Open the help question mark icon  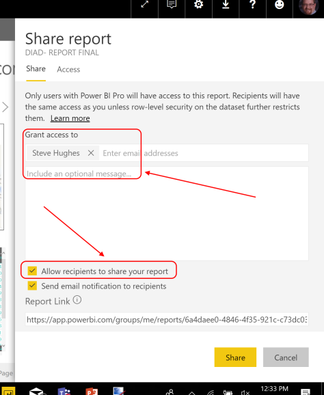252,4
